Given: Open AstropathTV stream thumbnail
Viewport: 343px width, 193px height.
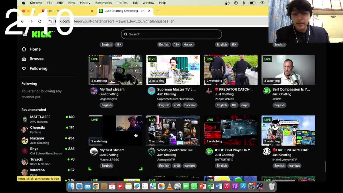Looking at the screenshot, I should pos(173,131).
